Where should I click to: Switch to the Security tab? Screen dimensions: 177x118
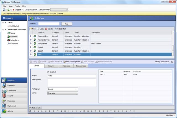tap(51, 66)
